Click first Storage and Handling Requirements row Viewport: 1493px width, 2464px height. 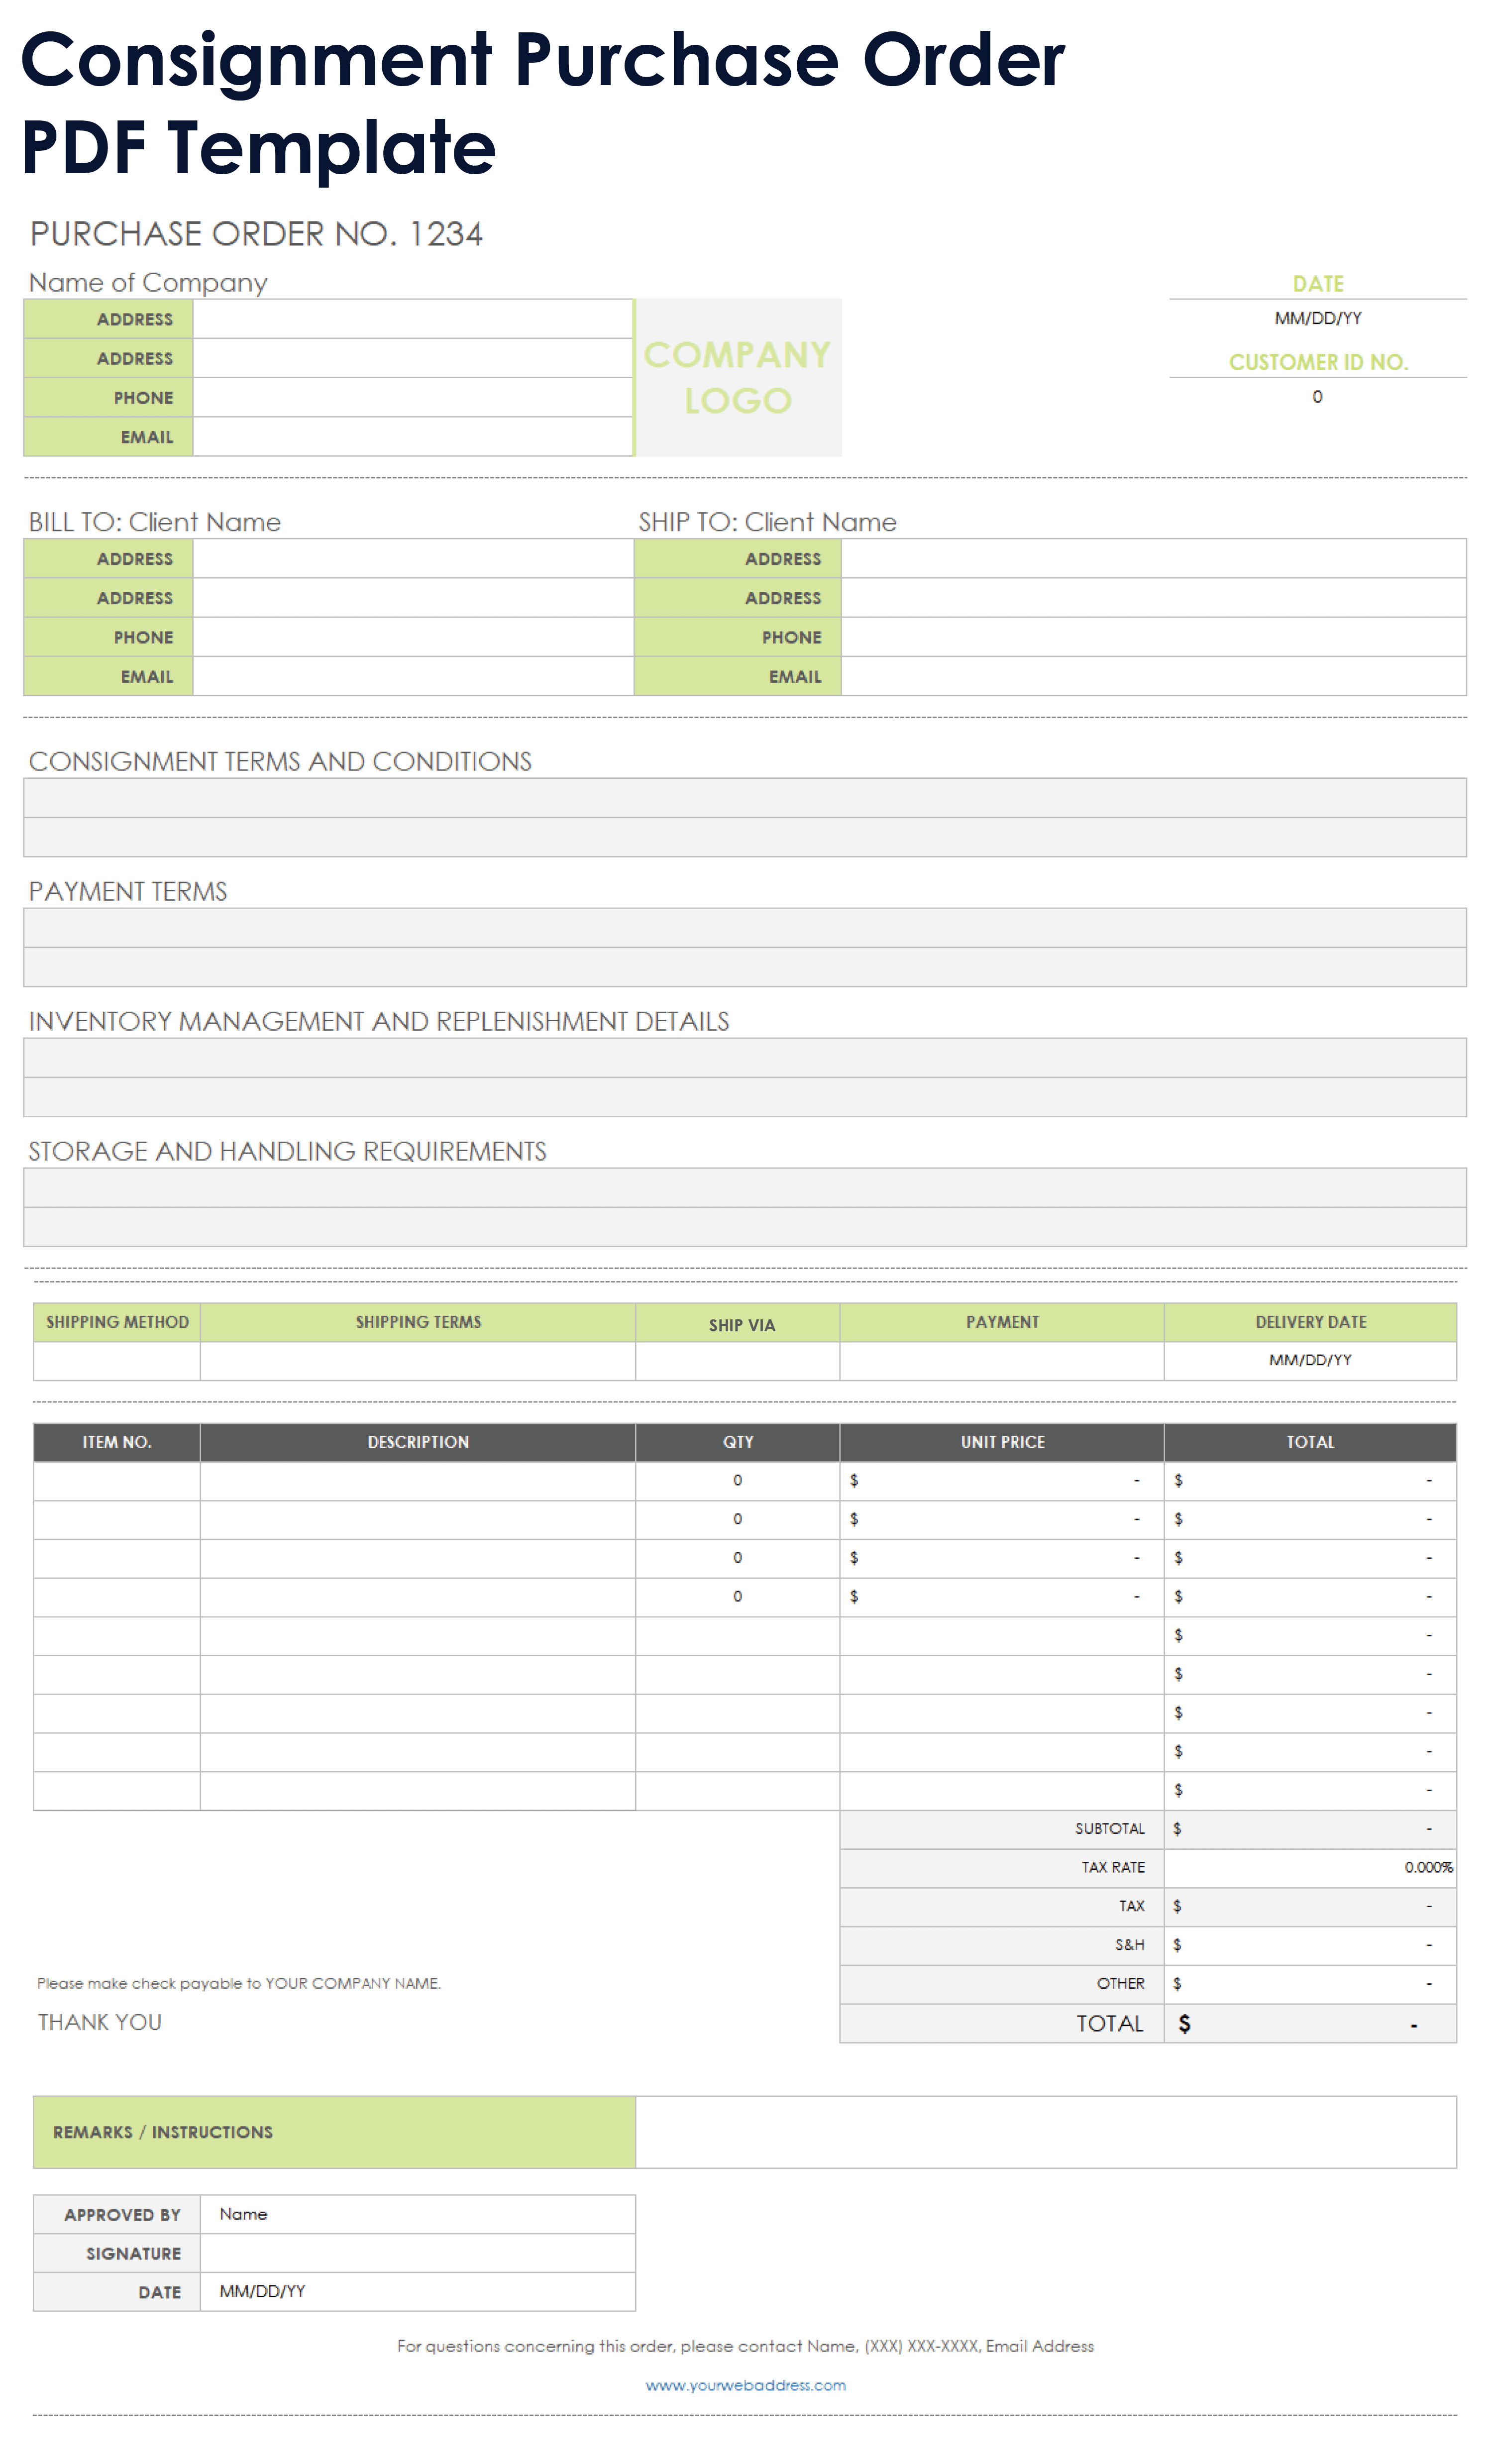click(745, 1188)
